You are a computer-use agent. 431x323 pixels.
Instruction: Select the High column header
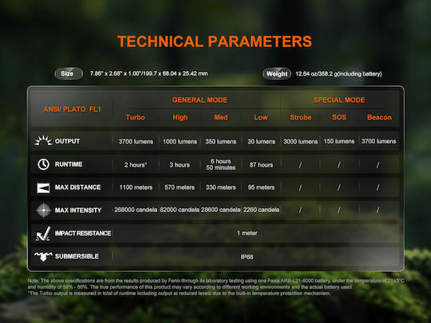[180, 117]
